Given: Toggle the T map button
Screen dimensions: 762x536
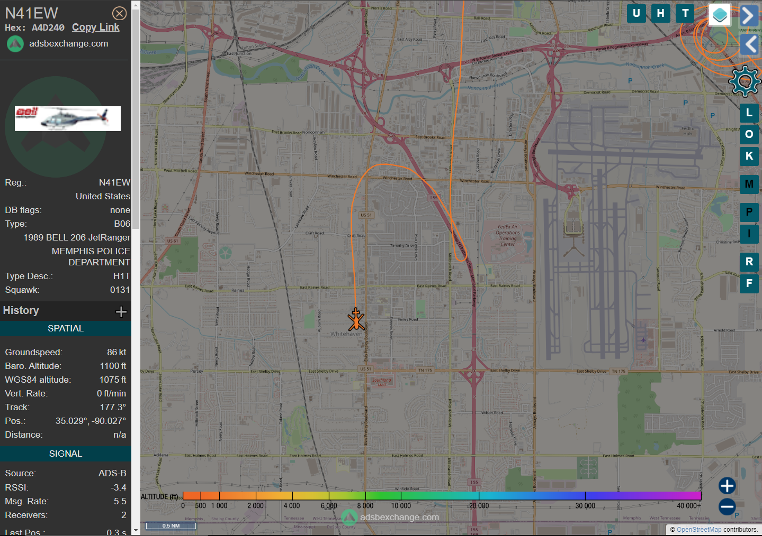Looking at the screenshot, I should tap(685, 13).
